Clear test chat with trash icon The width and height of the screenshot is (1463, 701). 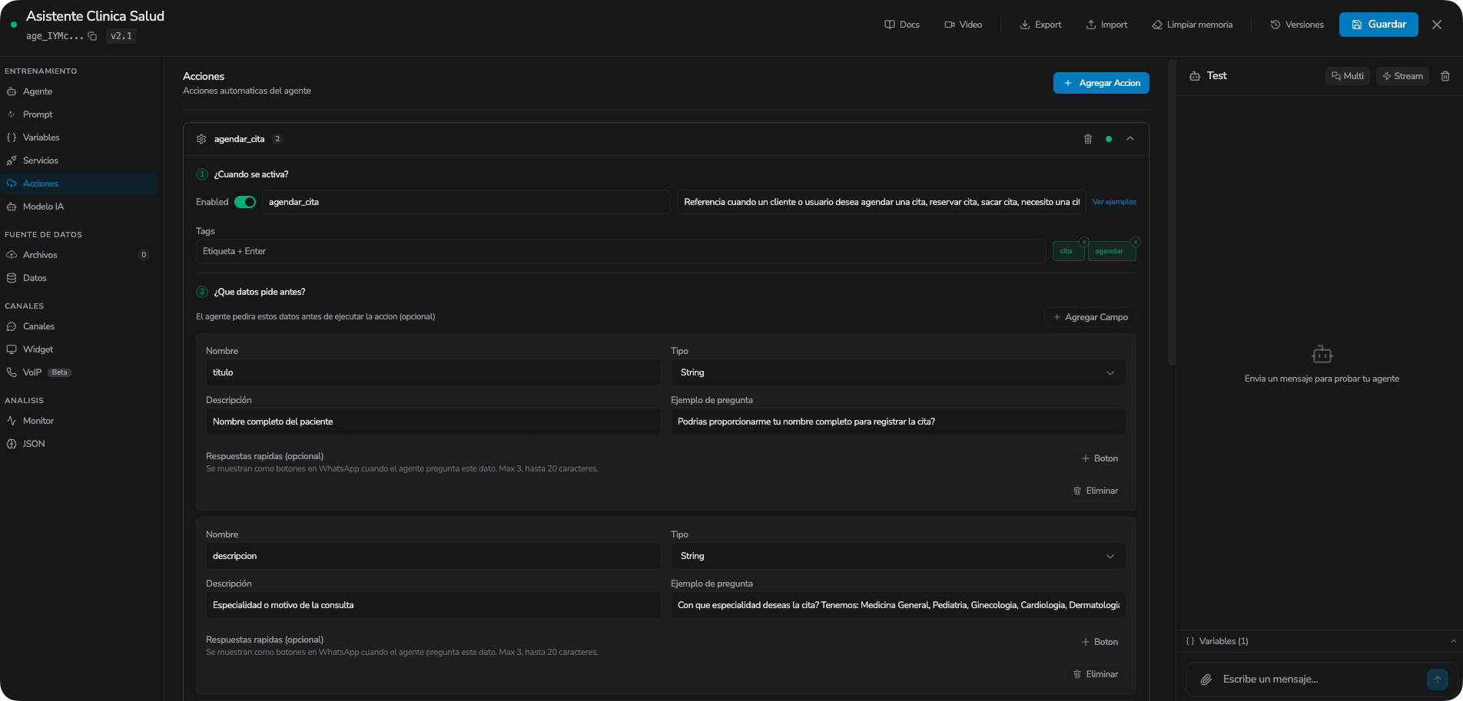click(x=1445, y=76)
